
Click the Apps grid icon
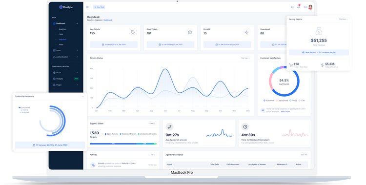54,50
